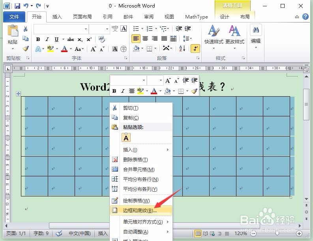Click Draw Table in context menu
313x241 pixels.
(x=141, y=200)
